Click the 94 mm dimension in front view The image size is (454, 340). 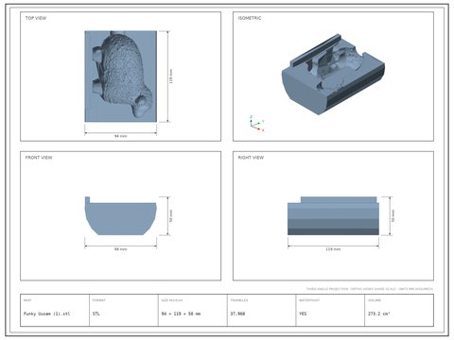pyautogui.click(x=120, y=249)
